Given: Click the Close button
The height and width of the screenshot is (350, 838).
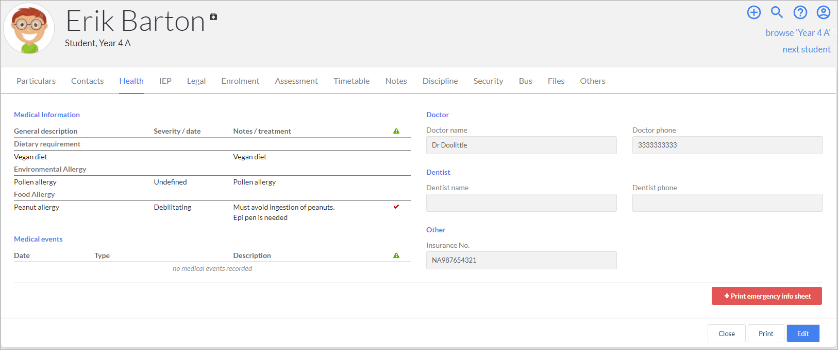Looking at the screenshot, I should (x=727, y=334).
